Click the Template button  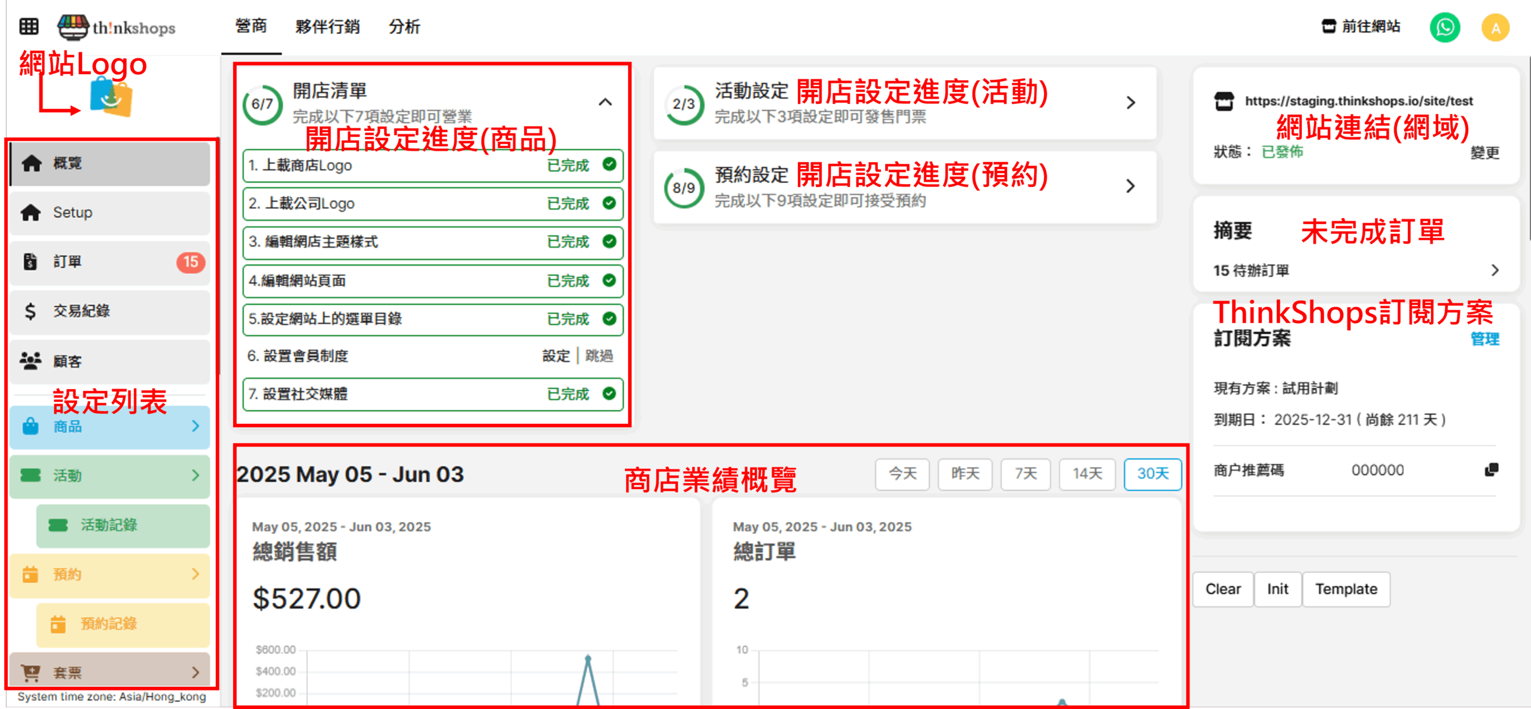coord(1346,589)
